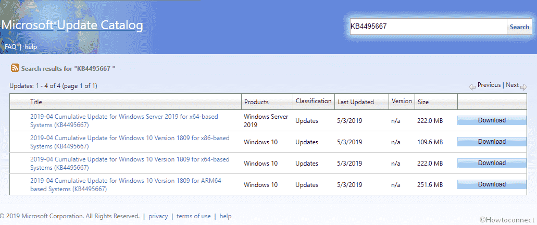Click '5/3/2019' date in Server 2019 row
This screenshot has width=537, height=225.
tap(349, 121)
